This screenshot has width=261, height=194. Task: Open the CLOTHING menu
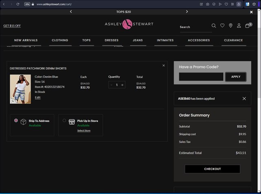pyautogui.click(x=60, y=40)
